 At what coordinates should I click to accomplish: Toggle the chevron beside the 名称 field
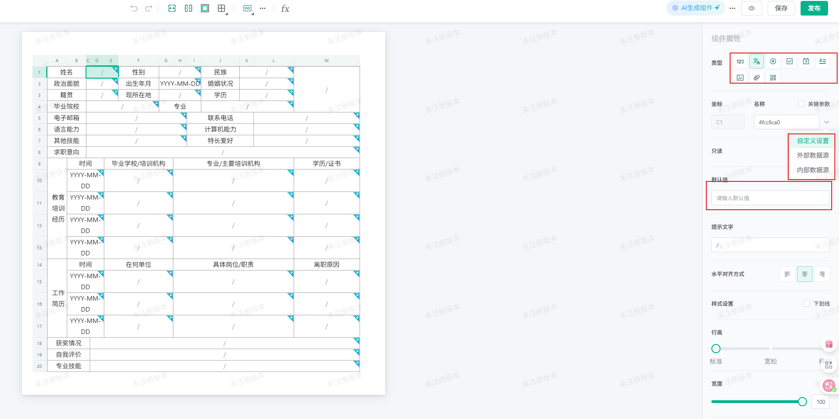pyautogui.click(x=827, y=122)
